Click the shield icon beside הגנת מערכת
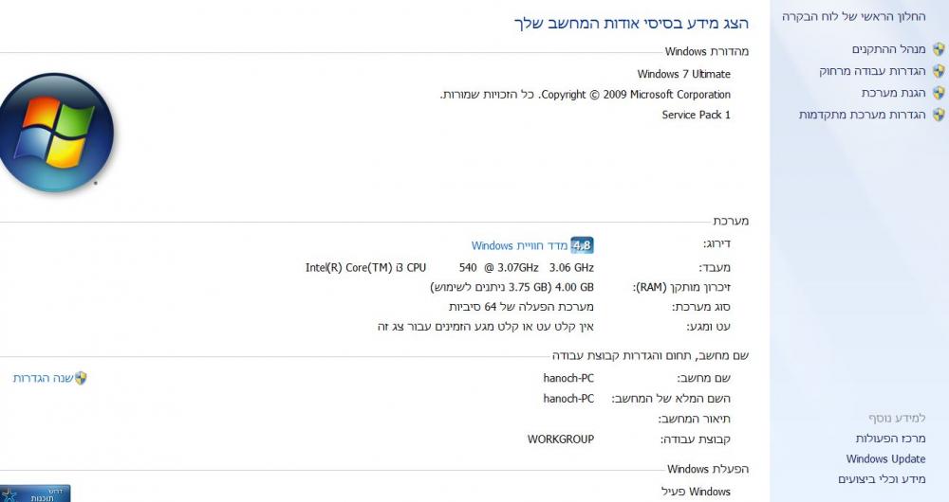The image size is (949, 502). coord(939,93)
